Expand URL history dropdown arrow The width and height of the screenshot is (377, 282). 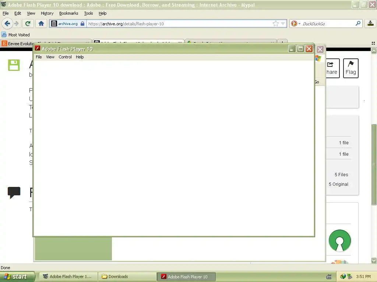(283, 23)
